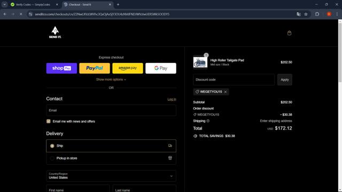This screenshot has width=342, height=192.
Task: Open a new browser tab
Action: point(118,5)
